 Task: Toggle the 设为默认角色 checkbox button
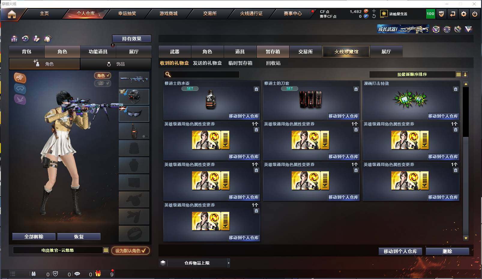pyautogui.click(x=131, y=250)
